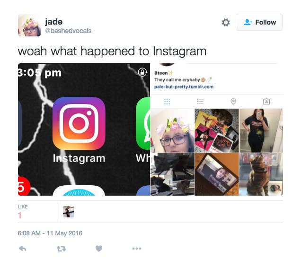Switch to list view tab icon
The image size is (301, 267).
[200, 101]
